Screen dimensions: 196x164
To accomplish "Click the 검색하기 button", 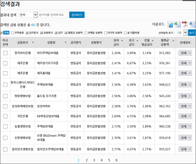I will (77, 15).
